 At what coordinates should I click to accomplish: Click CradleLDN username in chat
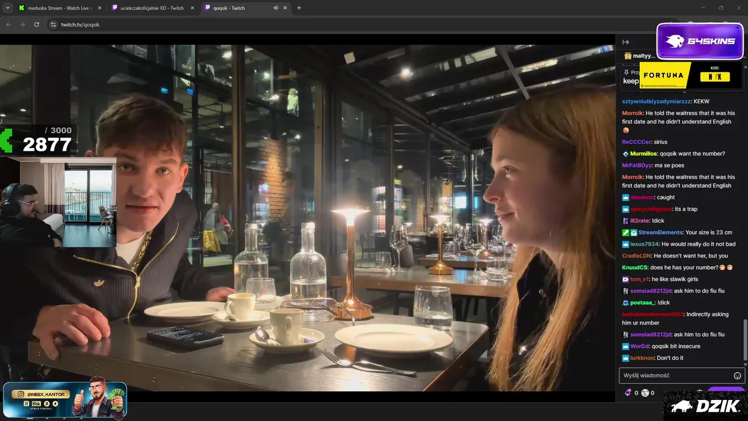(x=636, y=256)
